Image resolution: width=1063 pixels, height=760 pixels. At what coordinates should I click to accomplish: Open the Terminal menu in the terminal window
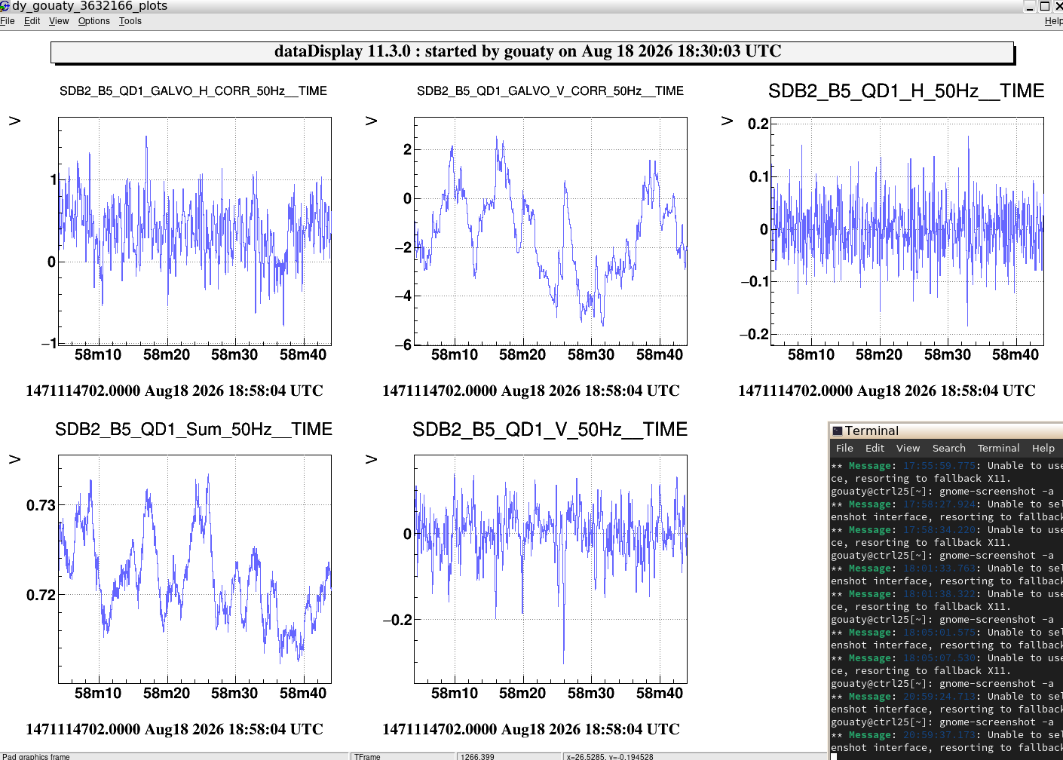coord(998,448)
